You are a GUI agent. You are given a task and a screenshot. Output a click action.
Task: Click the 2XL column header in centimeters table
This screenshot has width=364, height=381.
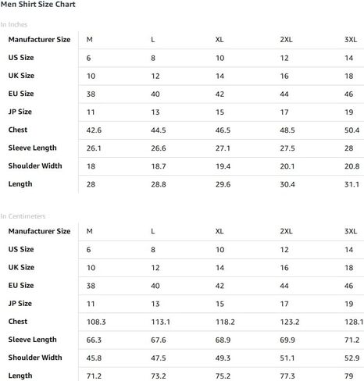pos(286,231)
